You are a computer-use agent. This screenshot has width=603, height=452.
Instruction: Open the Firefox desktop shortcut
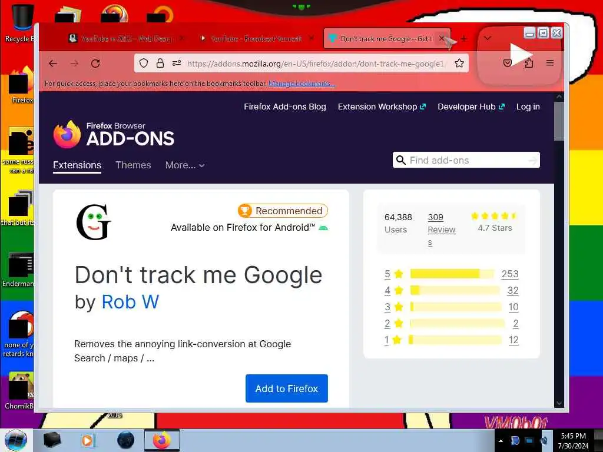[21, 85]
